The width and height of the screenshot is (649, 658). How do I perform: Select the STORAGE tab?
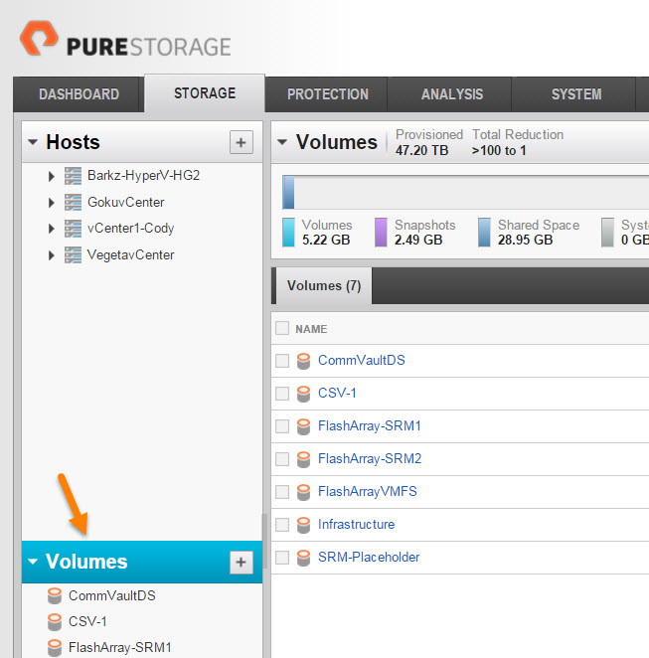[x=205, y=93]
